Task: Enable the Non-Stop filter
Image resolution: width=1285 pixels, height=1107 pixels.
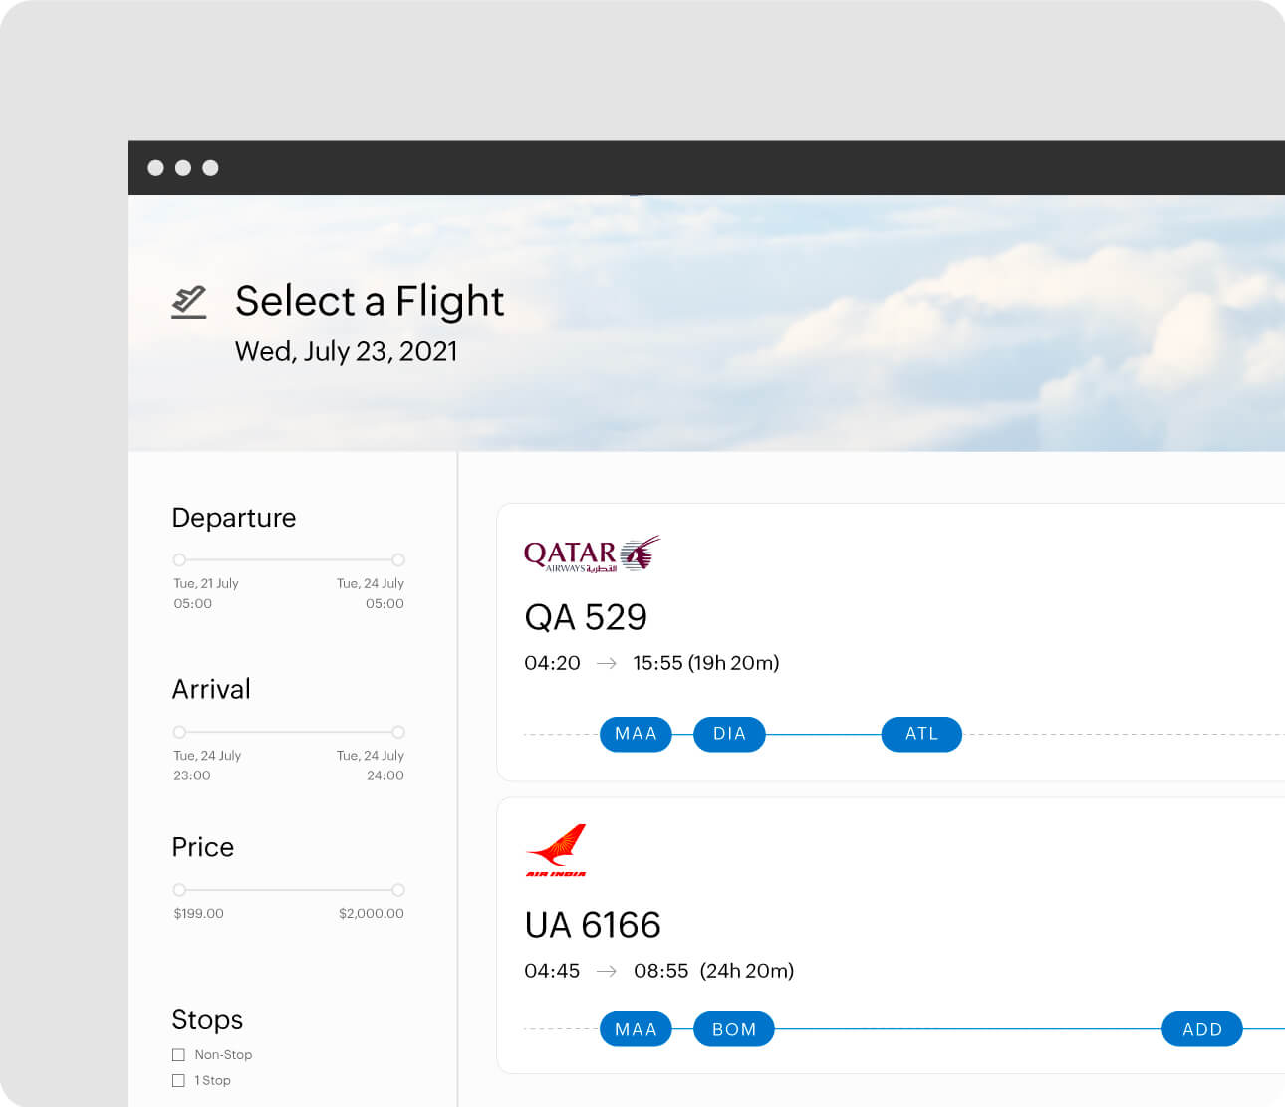Action: coord(178,1054)
